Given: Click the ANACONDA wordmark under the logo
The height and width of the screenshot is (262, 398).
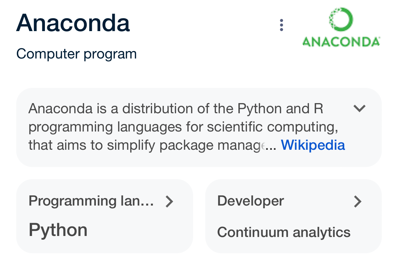Looking at the screenshot, I should point(341,42).
